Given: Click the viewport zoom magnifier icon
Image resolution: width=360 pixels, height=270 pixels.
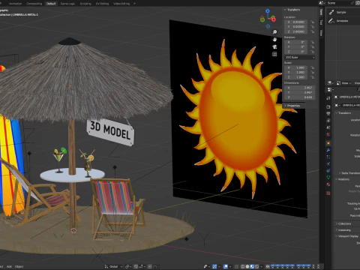Looking at the screenshot, I should 274,32.
